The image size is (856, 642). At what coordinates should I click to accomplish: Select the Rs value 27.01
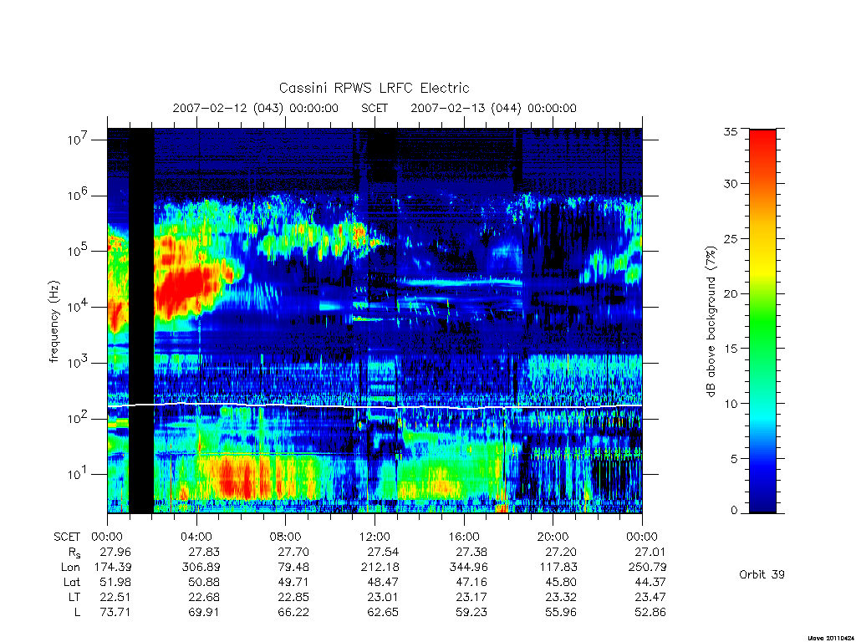[x=650, y=552]
